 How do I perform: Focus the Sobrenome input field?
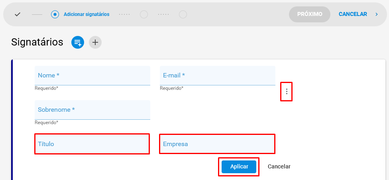[x=92, y=110]
